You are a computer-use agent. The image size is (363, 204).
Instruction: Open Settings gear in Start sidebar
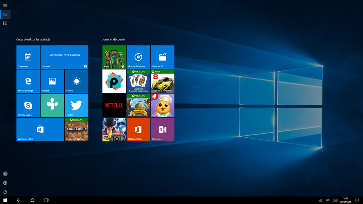pyautogui.click(x=5, y=183)
